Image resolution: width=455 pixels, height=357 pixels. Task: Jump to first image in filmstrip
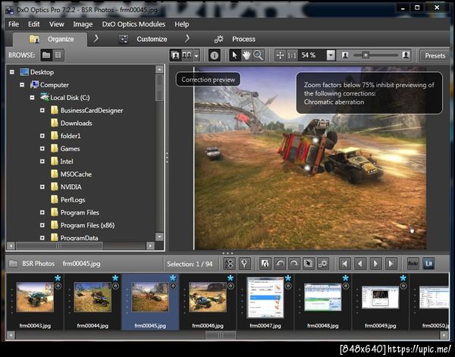pos(345,264)
